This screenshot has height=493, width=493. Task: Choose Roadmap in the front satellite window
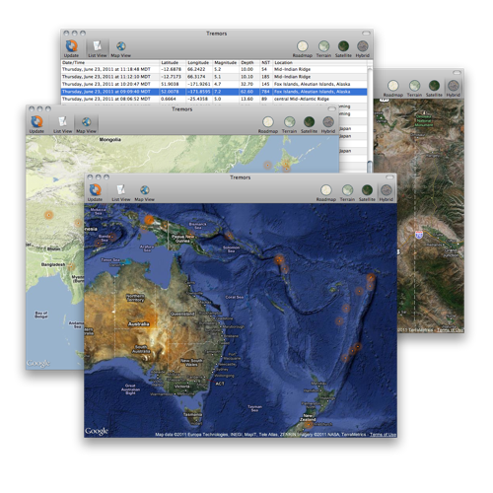[x=326, y=192]
